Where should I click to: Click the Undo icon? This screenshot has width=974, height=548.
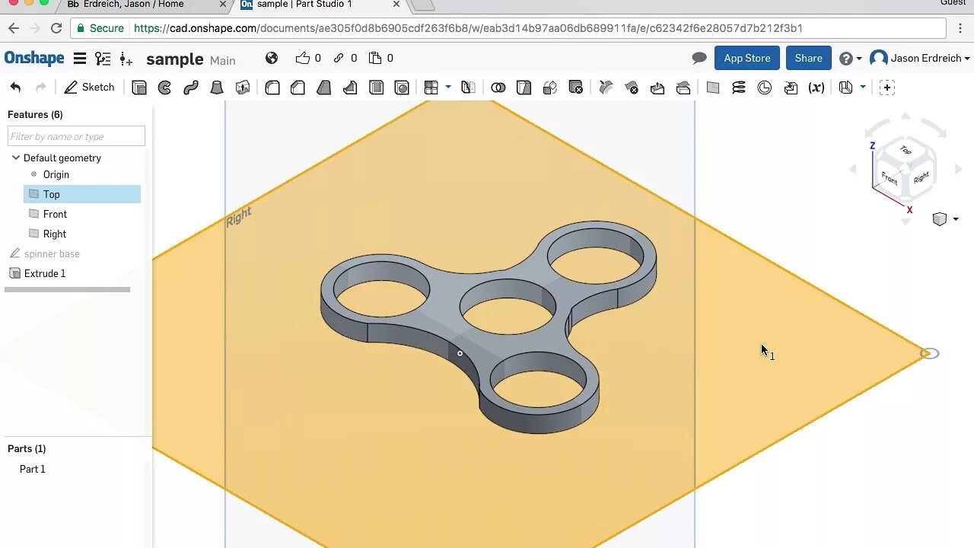(16, 87)
